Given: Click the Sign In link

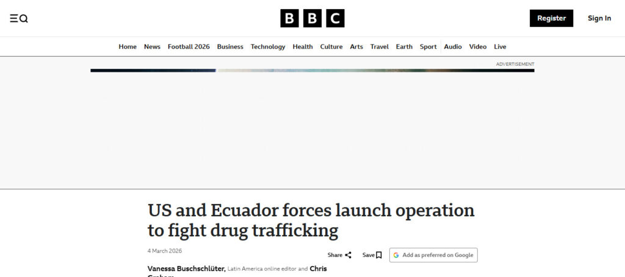Looking at the screenshot, I should tap(599, 18).
